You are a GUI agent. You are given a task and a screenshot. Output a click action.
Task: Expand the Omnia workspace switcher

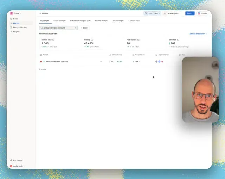point(15,13)
